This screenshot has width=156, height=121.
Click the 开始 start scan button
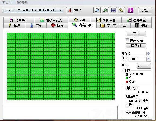(136, 34)
